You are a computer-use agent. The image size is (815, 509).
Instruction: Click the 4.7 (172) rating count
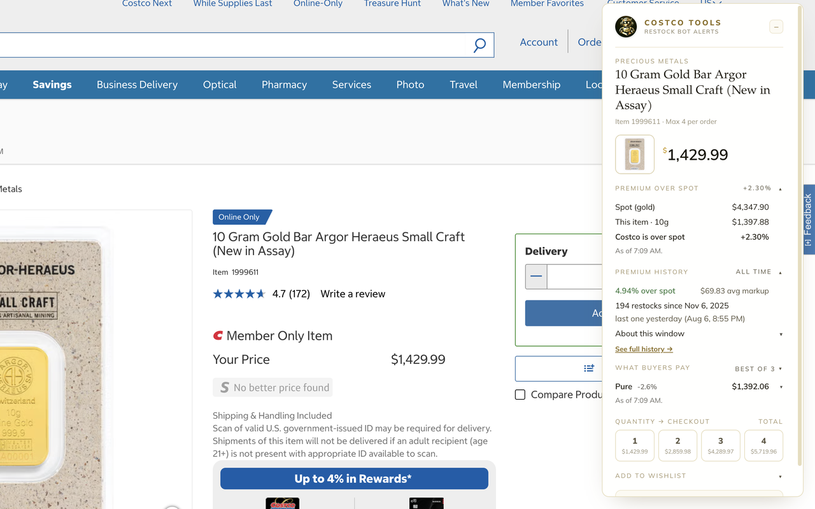click(x=291, y=294)
